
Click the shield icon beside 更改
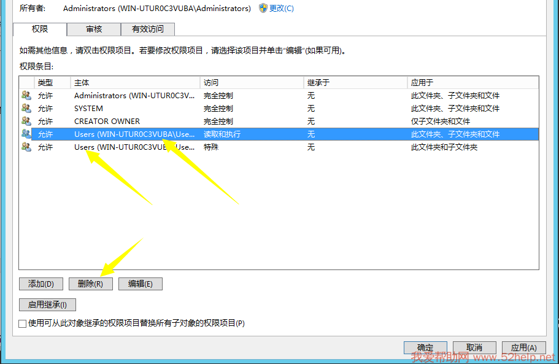point(263,9)
